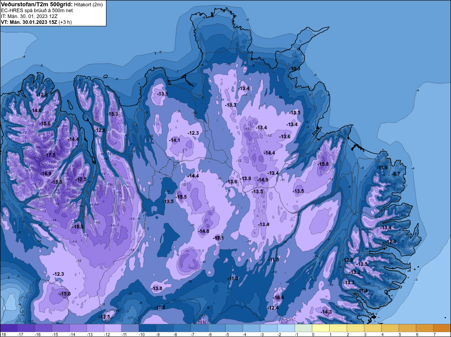
Task: Click the -14.9 temperature value
Action: [262, 180]
